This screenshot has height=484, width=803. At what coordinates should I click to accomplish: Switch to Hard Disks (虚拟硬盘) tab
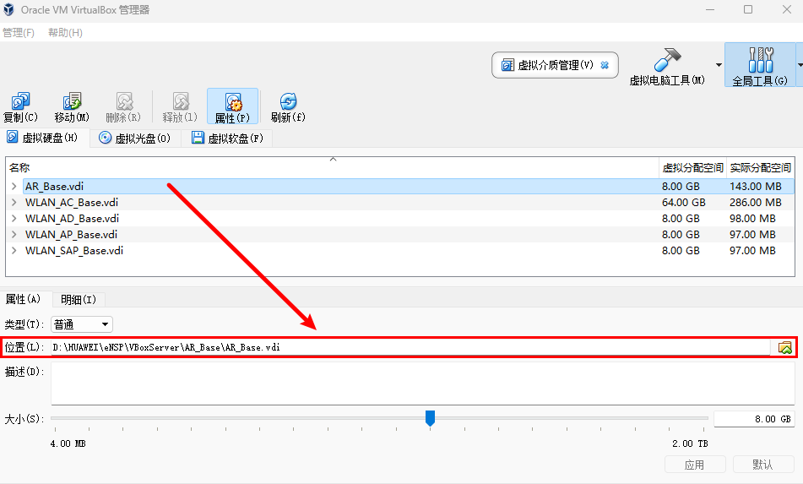[x=44, y=138]
